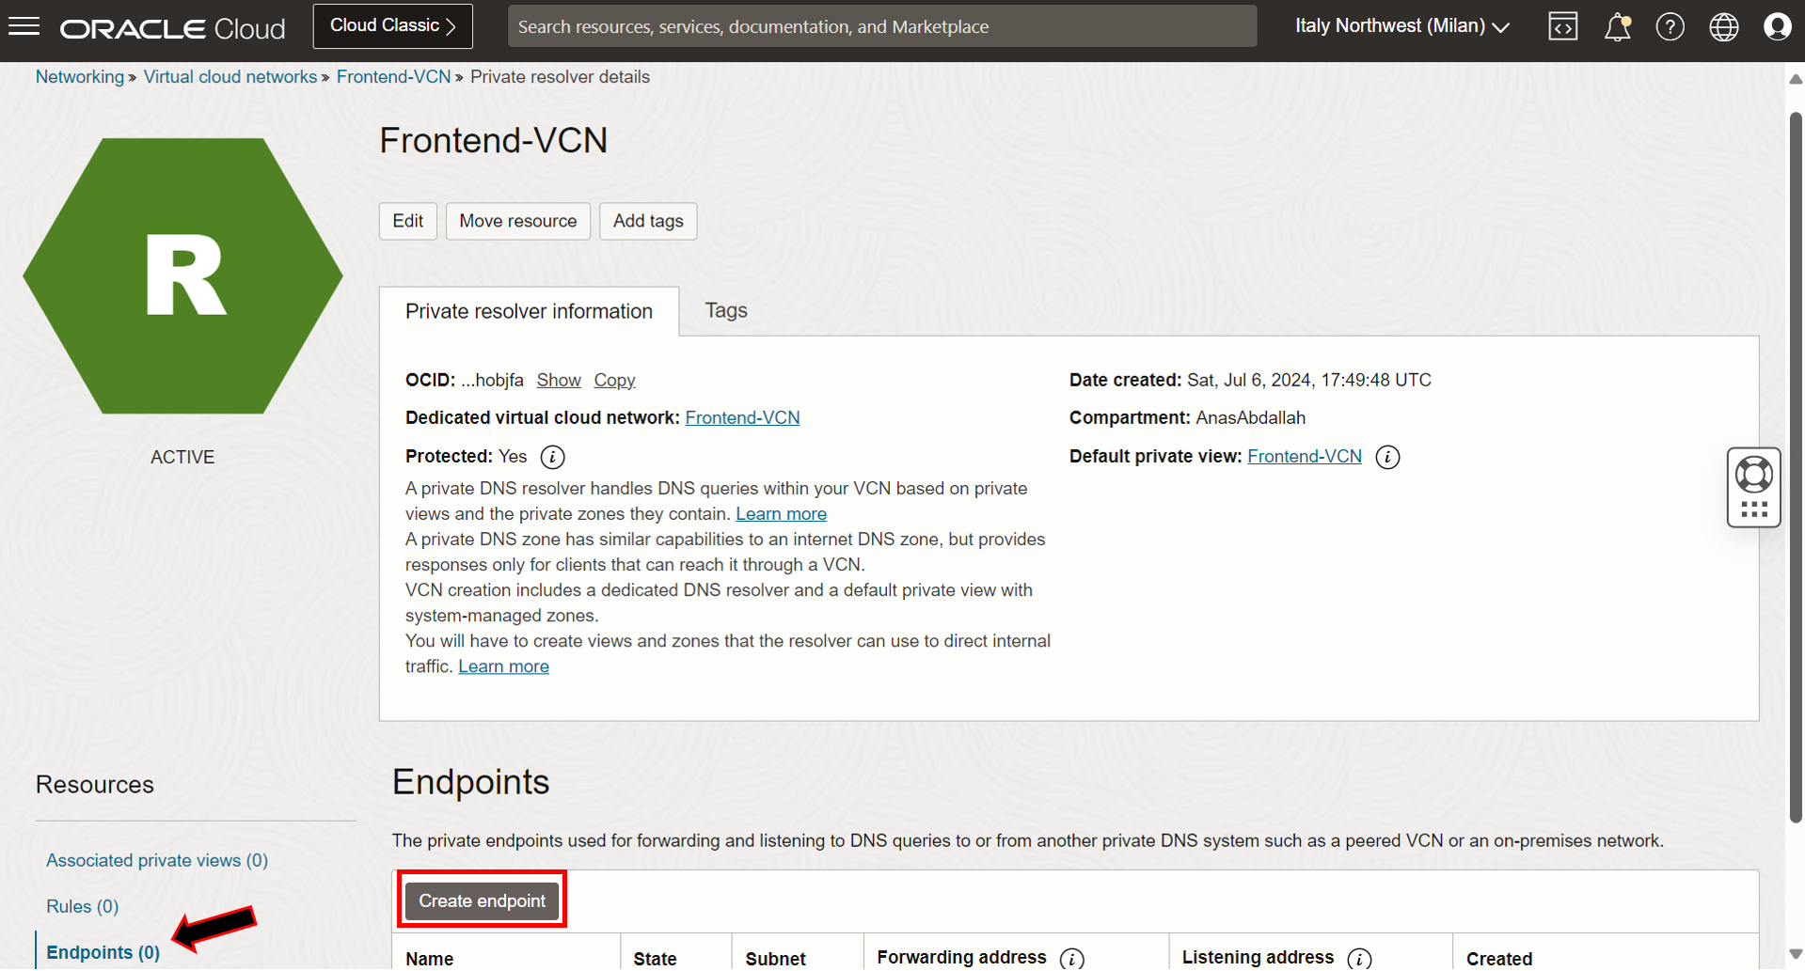Click the page vertical scrollbar thumb
The image size is (1805, 971).
pyautogui.click(x=1796, y=467)
